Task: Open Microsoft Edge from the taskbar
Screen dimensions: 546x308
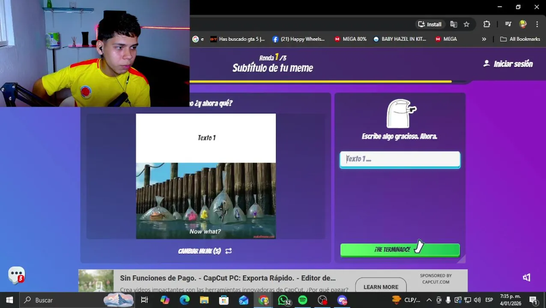Action: click(185, 300)
